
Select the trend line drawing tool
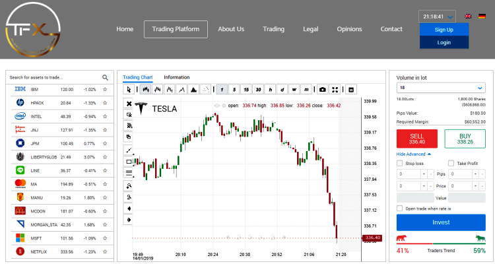pyautogui.click(x=129, y=150)
